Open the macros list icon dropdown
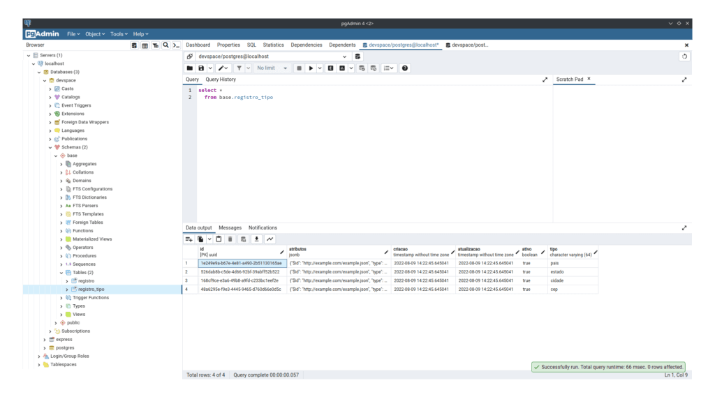This screenshot has width=715, height=406. coord(388,68)
